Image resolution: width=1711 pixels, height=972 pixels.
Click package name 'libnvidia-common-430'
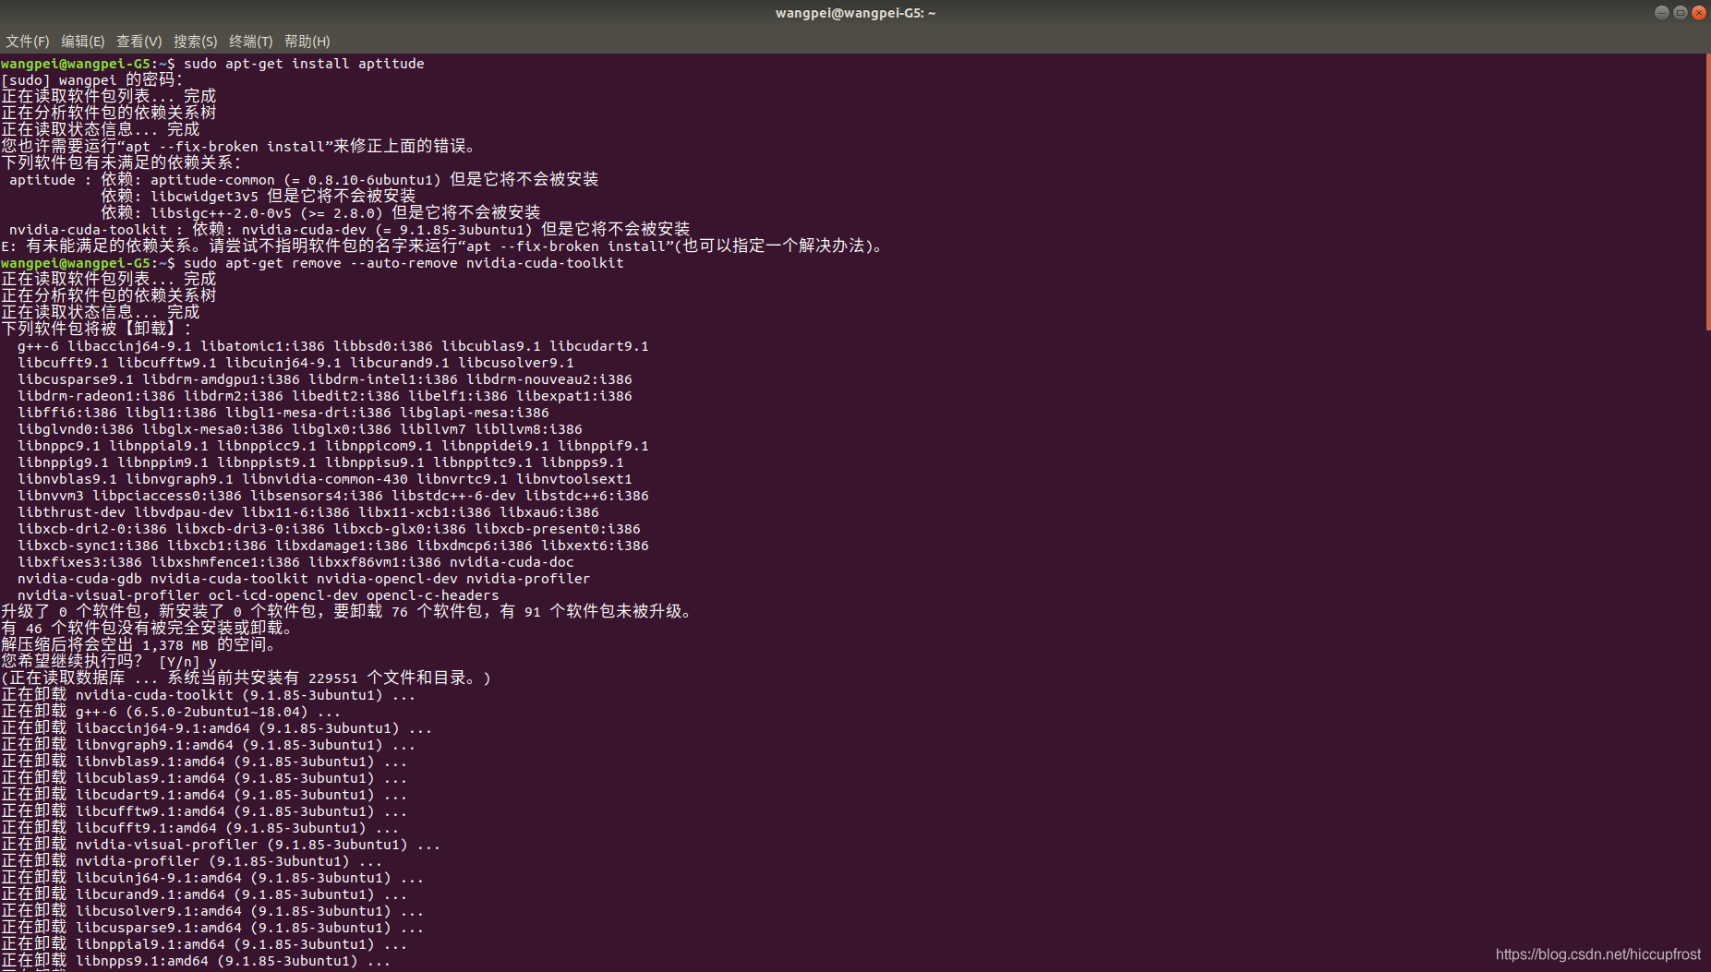(324, 479)
